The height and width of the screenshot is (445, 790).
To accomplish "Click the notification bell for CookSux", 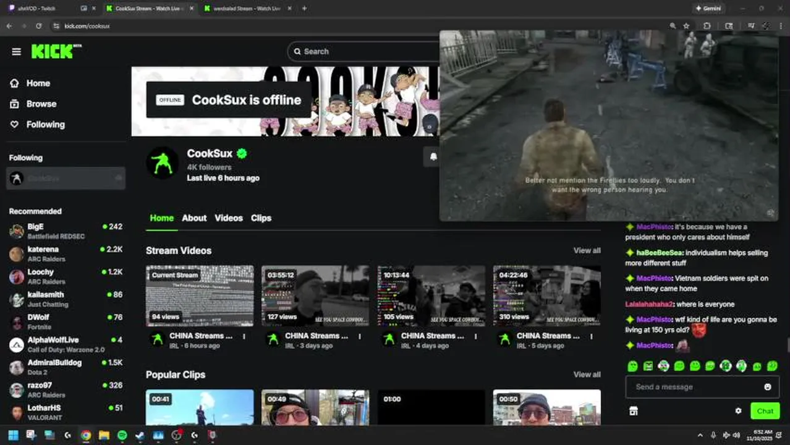I will [433, 156].
